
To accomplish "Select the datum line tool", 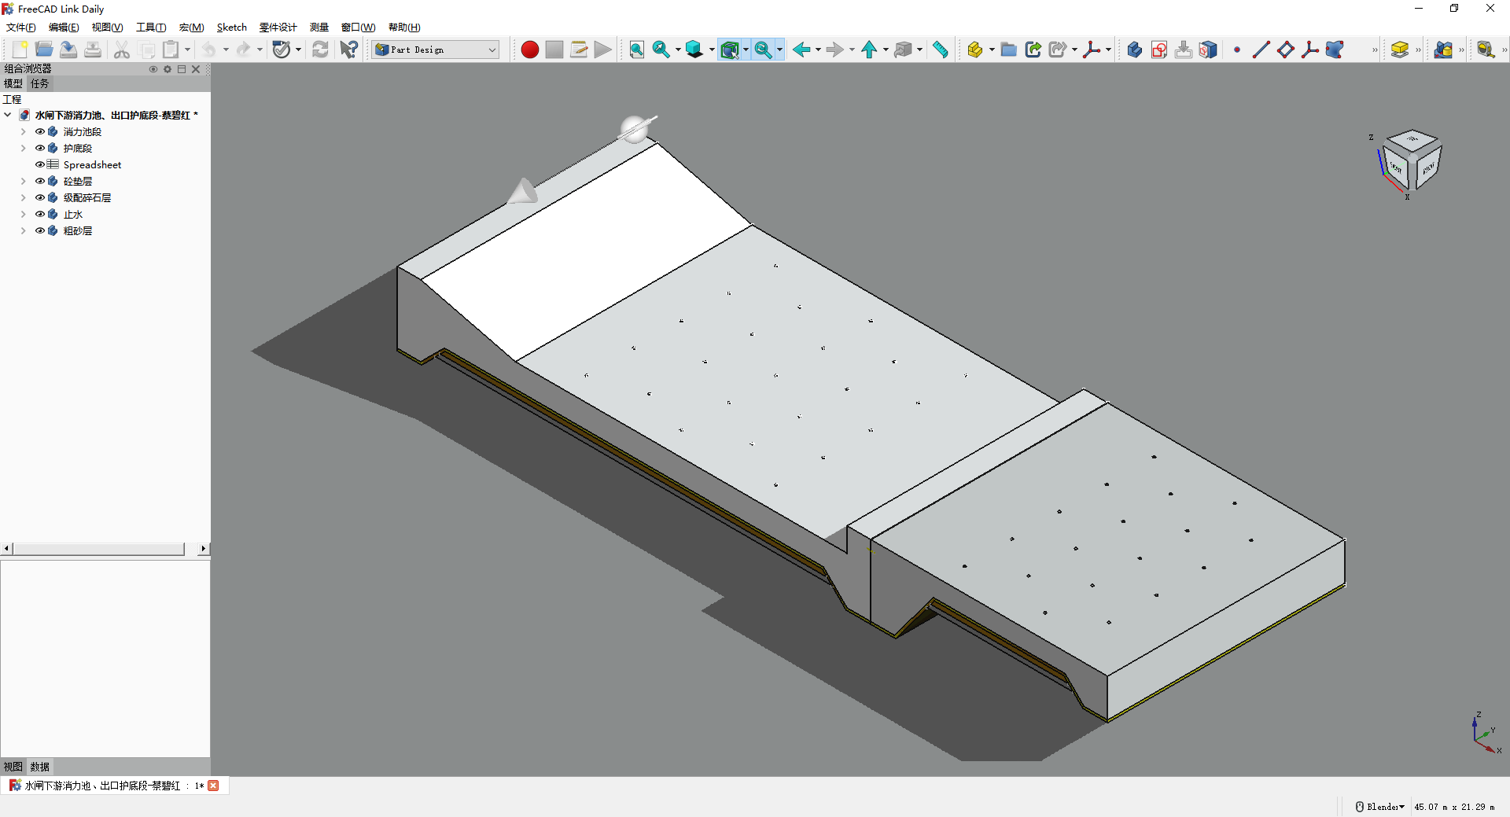I will coord(1261,50).
